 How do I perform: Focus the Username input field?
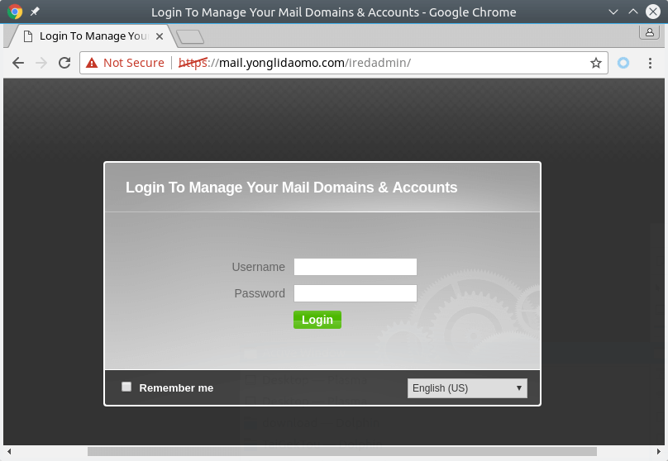355,267
